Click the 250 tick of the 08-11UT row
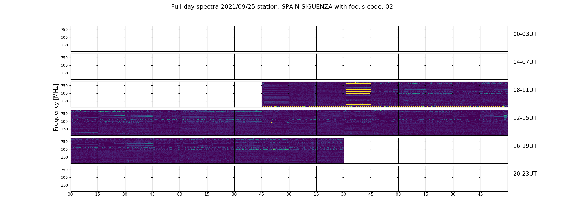This screenshot has width=564, height=215. pyautogui.click(x=64, y=101)
